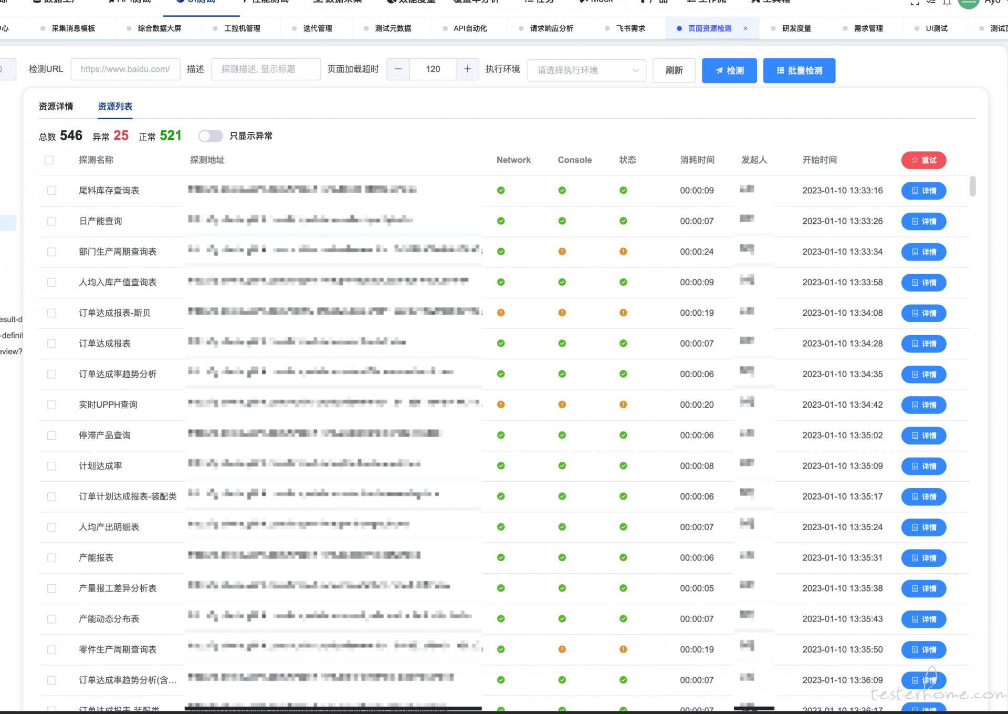The image size is (1008, 714).
Task: Open 详情 for 尾料库存查询表 row
Action: 923,191
